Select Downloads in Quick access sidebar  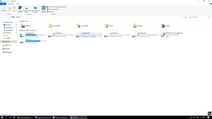(x=9, y=27)
